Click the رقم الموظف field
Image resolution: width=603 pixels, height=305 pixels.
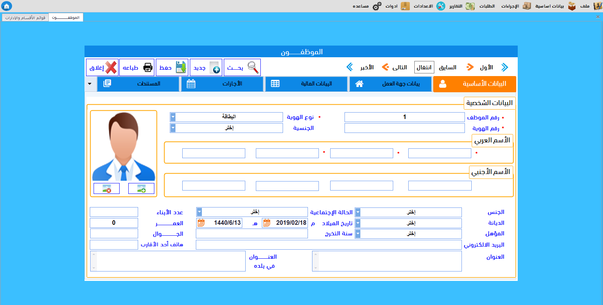(x=405, y=117)
